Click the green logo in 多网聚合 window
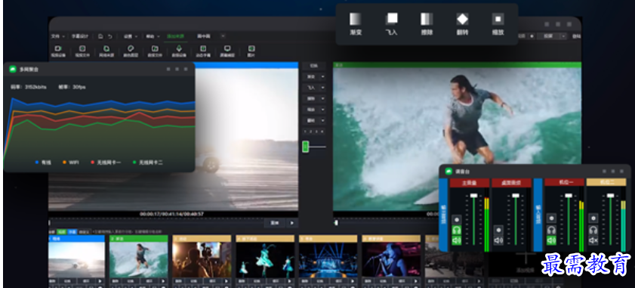The image size is (635, 288). [x=13, y=69]
